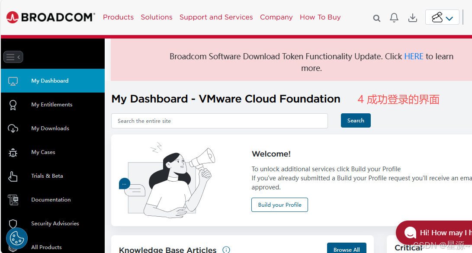Open the Solutions menu
The width and height of the screenshot is (472, 253).
coord(157,17)
